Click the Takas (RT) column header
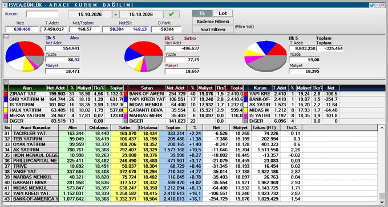Viewport: 388px width, 207px height. 266,127
